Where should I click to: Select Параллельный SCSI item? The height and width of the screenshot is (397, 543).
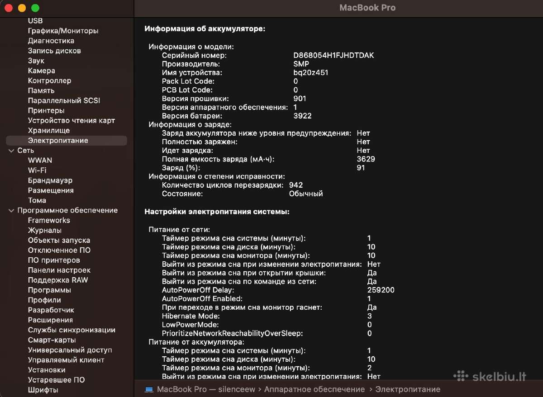(64, 100)
